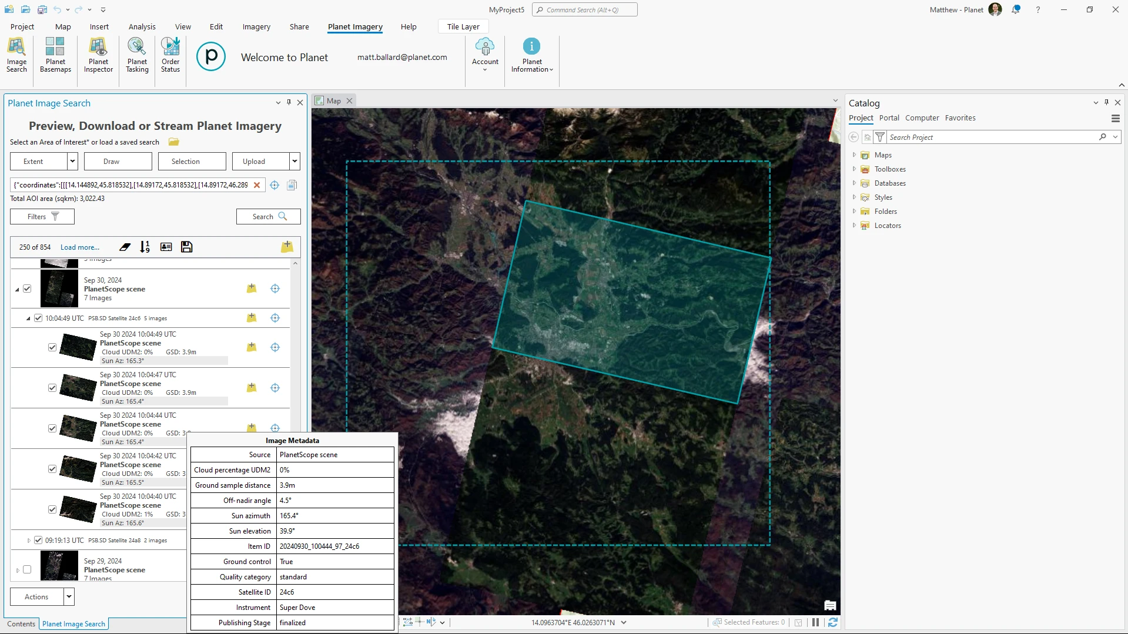This screenshot has height=634, width=1128.
Task: Expand the Databases catalog node
Action: pos(854,183)
